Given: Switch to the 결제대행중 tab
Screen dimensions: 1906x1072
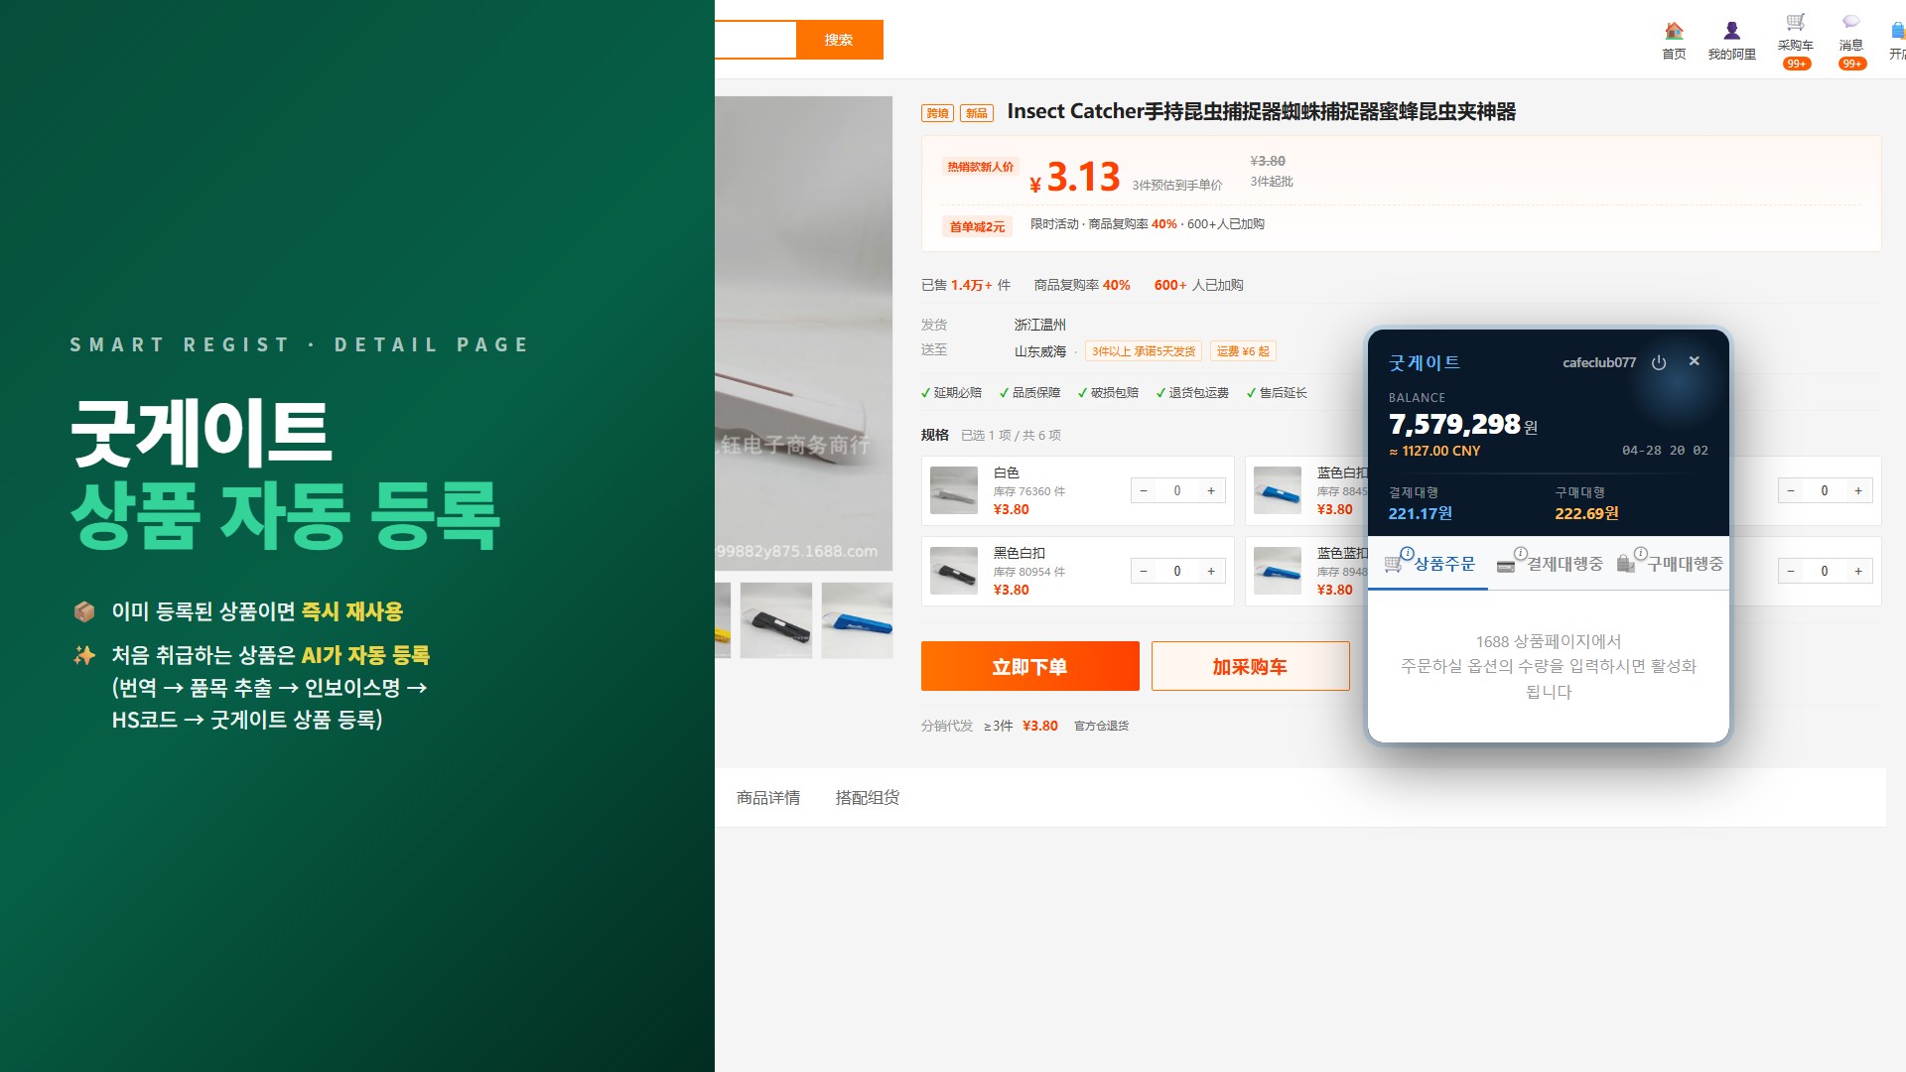Looking at the screenshot, I should pyautogui.click(x=1549, y=564).
